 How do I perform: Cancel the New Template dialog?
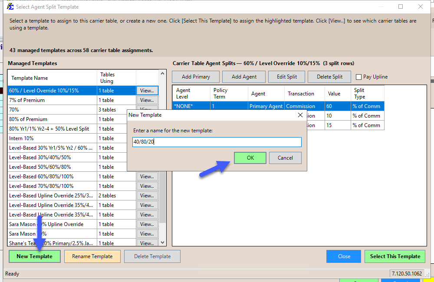285,158
